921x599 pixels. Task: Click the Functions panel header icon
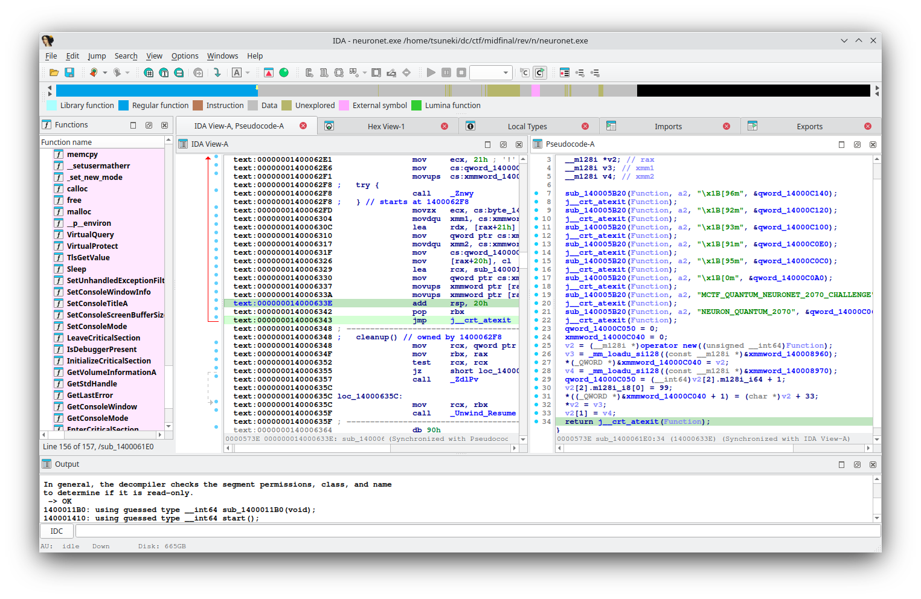point(47,124)
